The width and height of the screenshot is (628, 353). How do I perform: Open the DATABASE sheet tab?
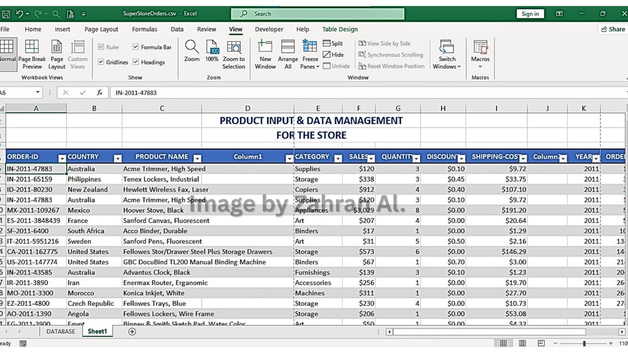click(x=60, y=332)
